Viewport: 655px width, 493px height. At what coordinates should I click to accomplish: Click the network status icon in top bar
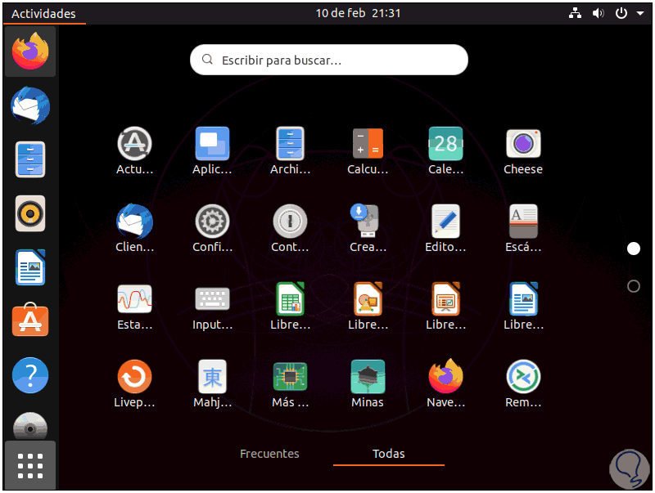click(576, 13)
